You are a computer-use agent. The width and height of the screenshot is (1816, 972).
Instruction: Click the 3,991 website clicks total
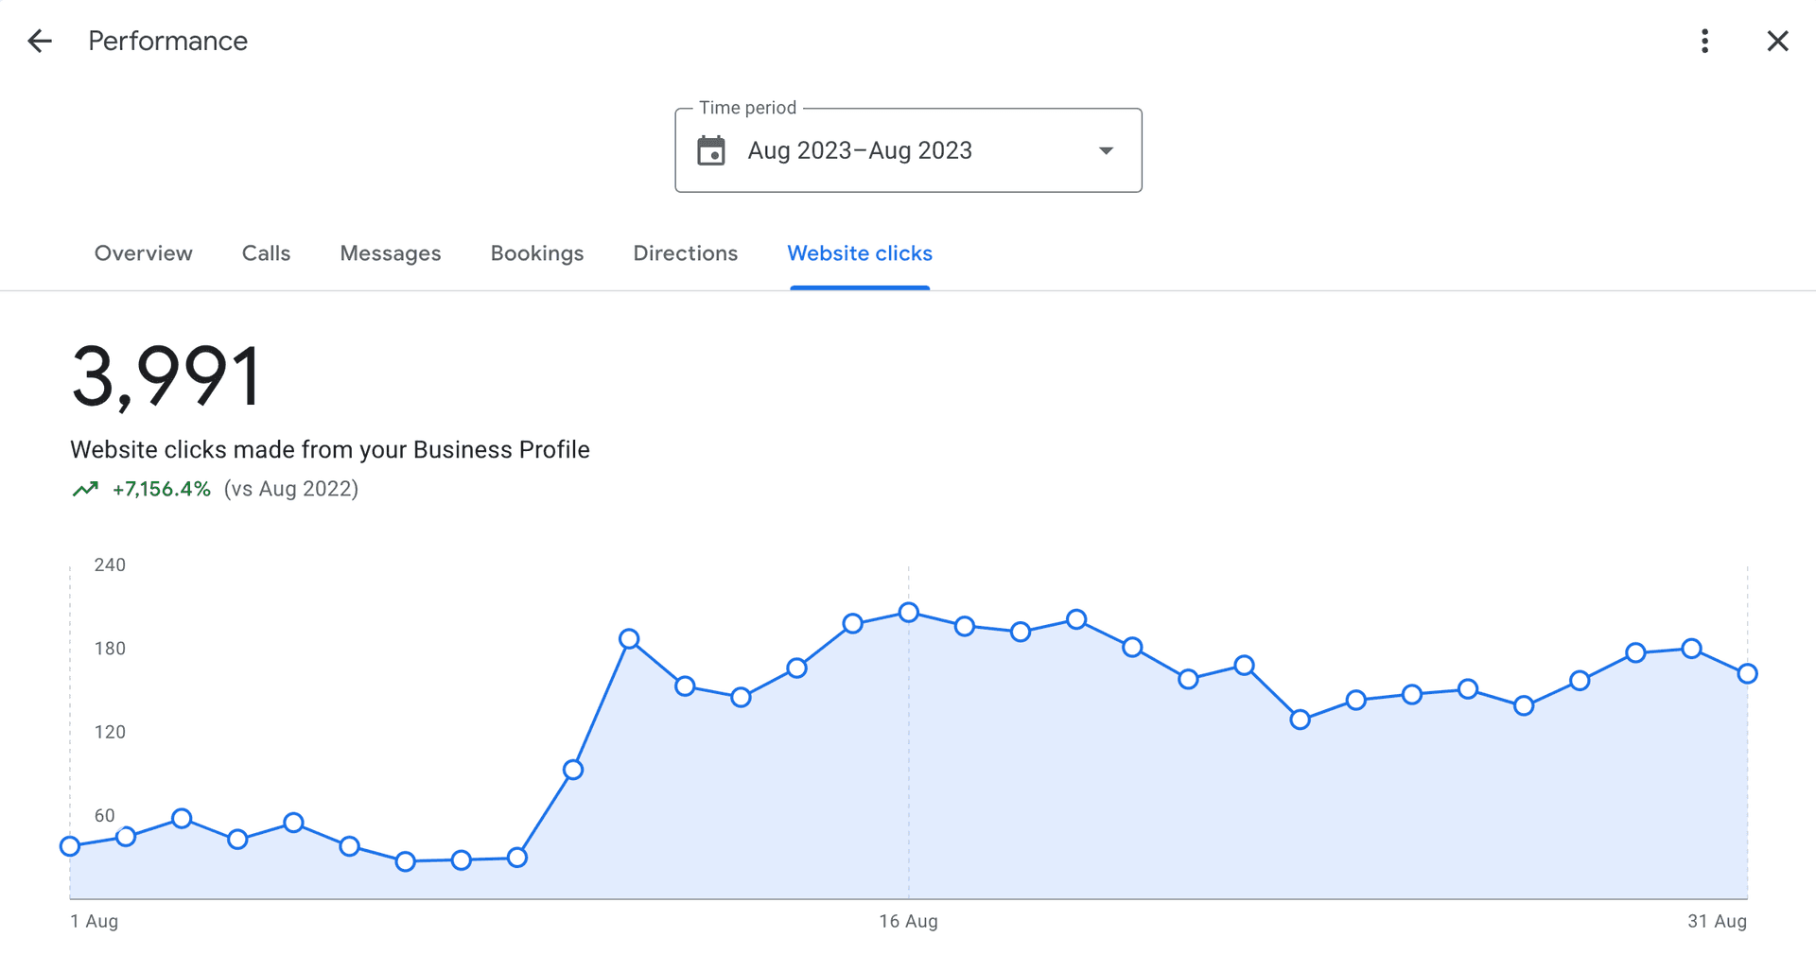point(167,375)
